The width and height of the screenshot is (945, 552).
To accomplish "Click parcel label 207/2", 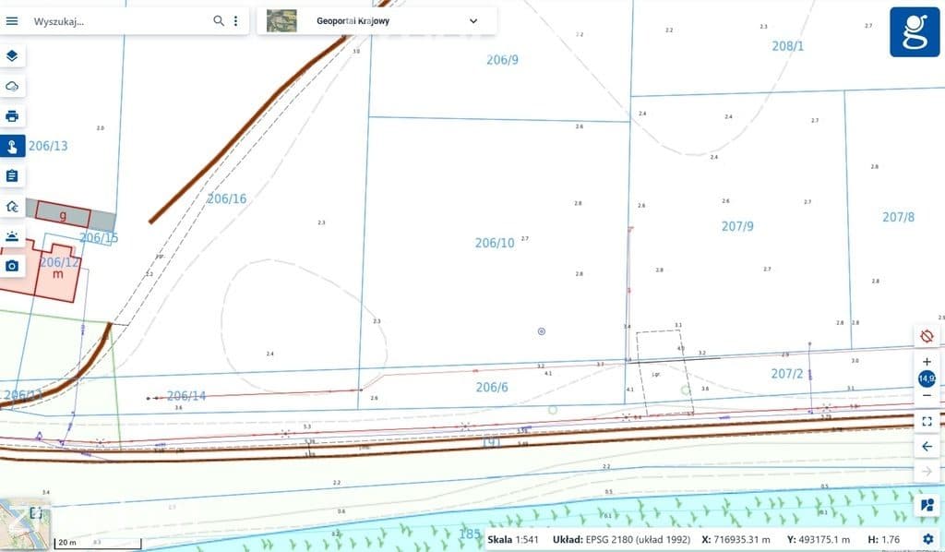I will (787, 374).
